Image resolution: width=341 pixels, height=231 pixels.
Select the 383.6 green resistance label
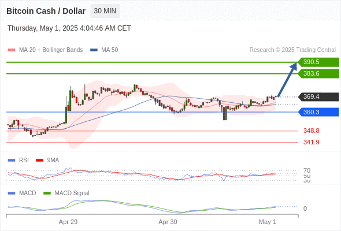[x=318, y=74]
